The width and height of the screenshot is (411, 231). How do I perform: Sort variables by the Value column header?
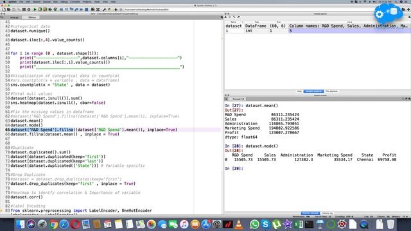(349, 22)
